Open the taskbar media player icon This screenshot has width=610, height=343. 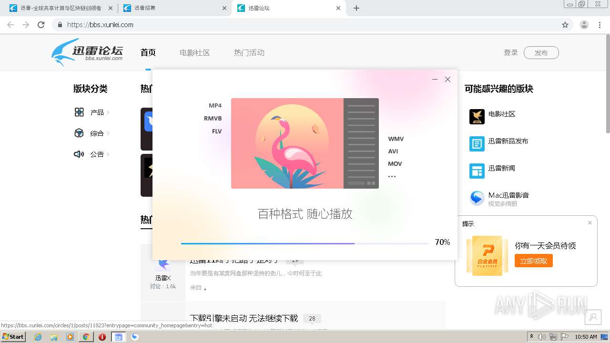point(70,337)
